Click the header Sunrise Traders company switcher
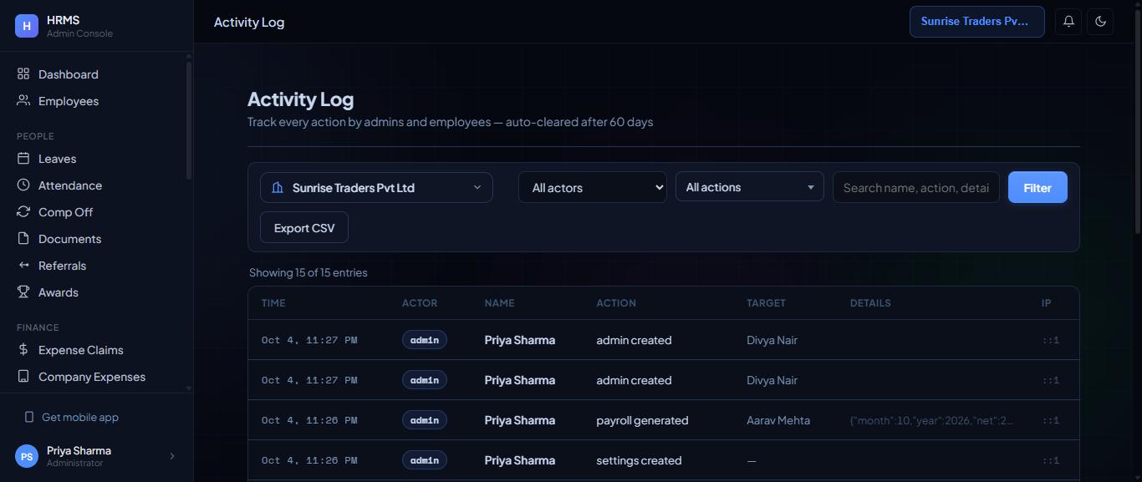The height and width of the screenshot is (482, 1142). pos(976,22)
